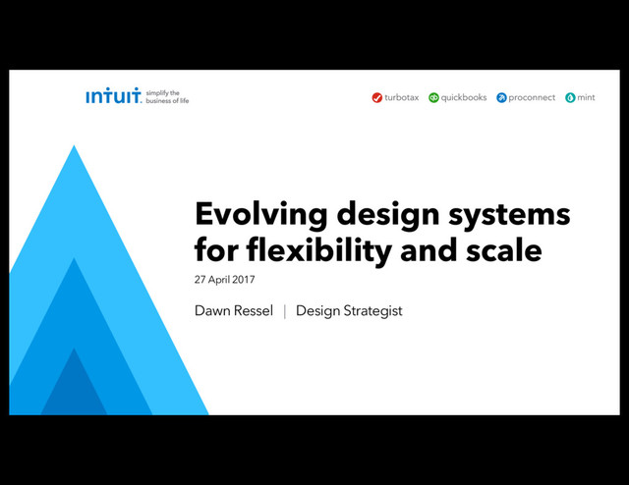Click the Mint teal leaf icon
The height and width of the screenshot is (485, 629).
(570, 98)
